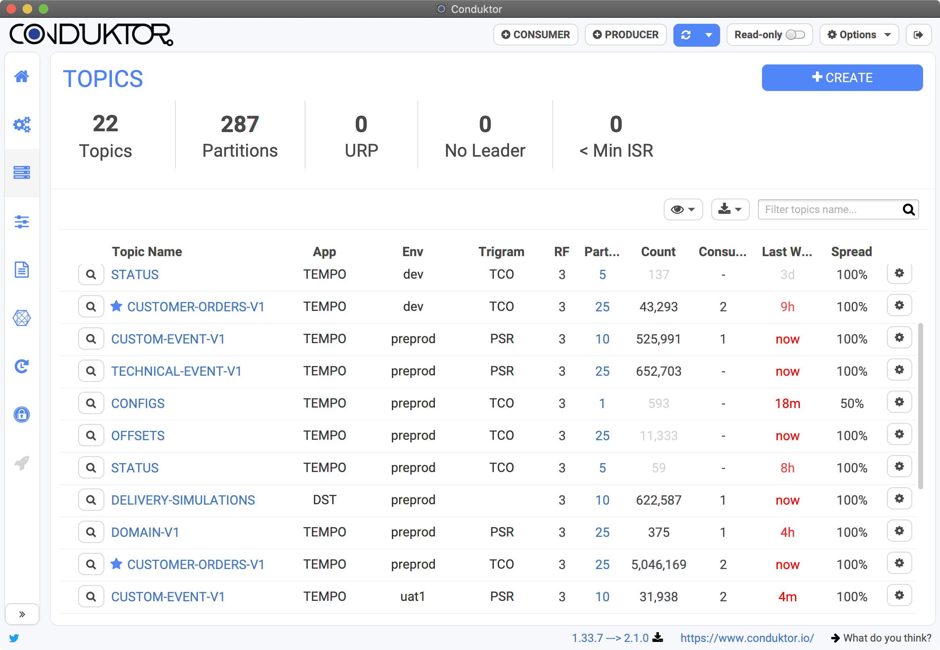Open the TECHNICAL-EVENT-V1 topic link
Image resolution: width=940 pixels, height=650 pixels.
click(x=176, y=371)
